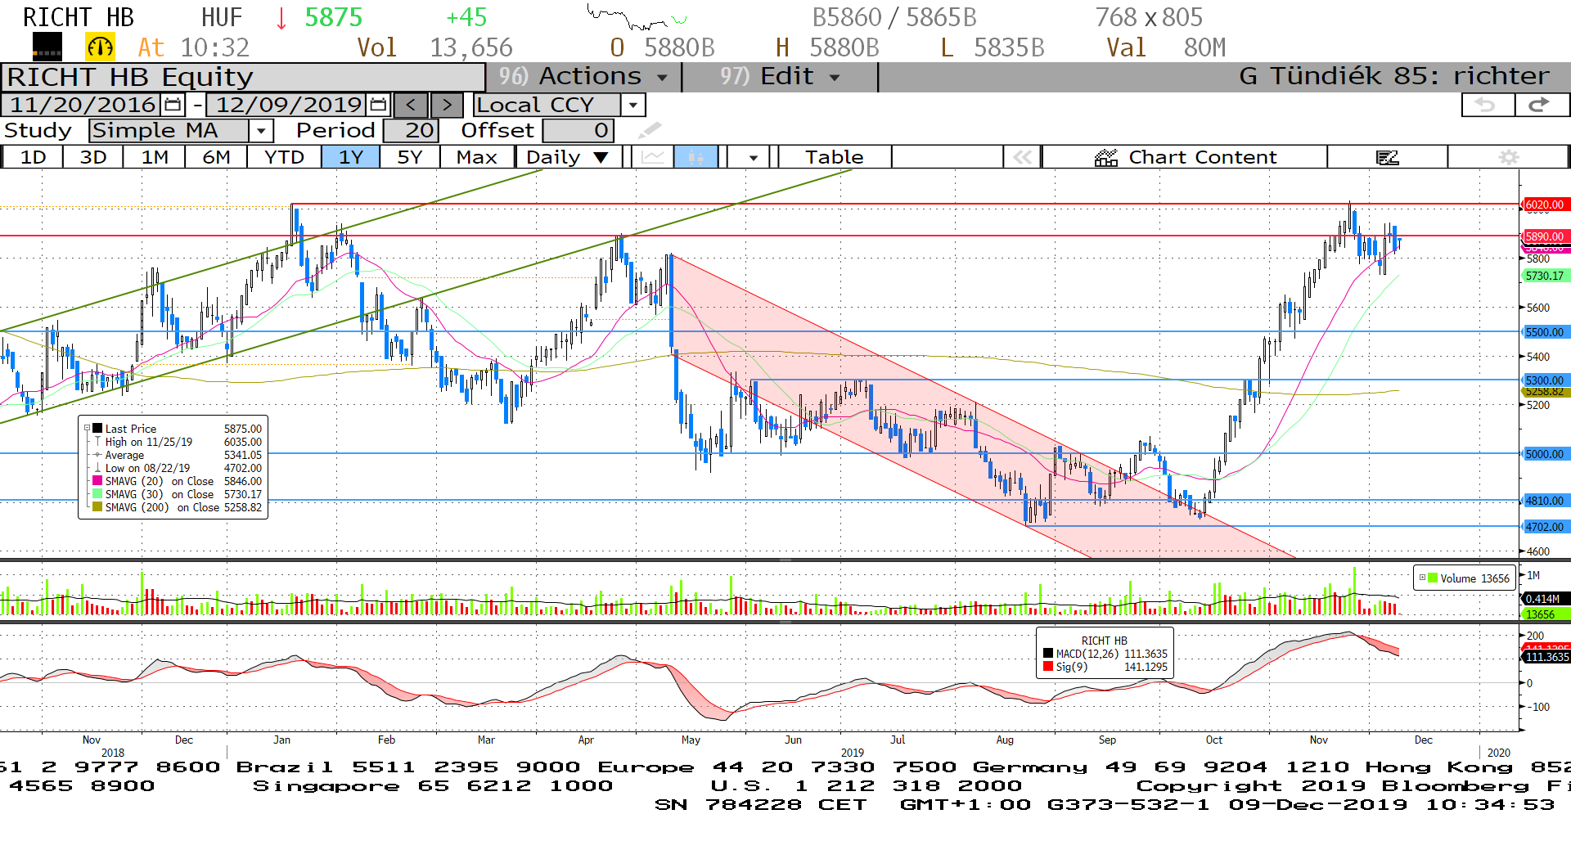Click the 111.3635 MACD axis label
The width and height of the screenshot is (1571, 850).
click(1546, 657)
